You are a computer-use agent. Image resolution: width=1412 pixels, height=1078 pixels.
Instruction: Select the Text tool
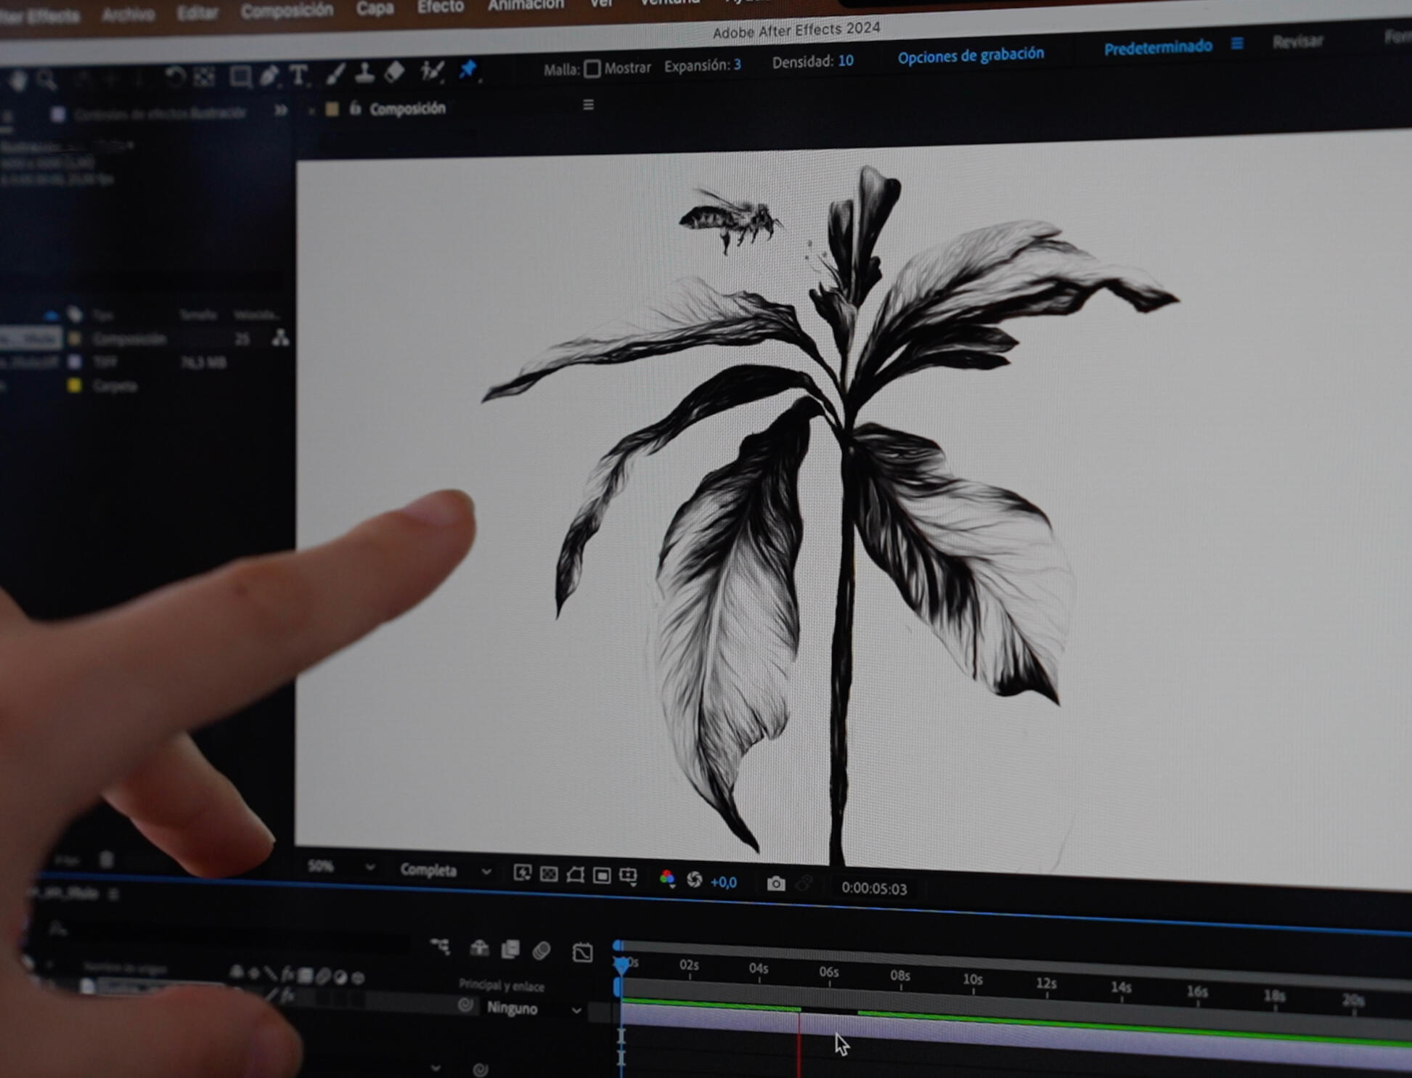298,75
